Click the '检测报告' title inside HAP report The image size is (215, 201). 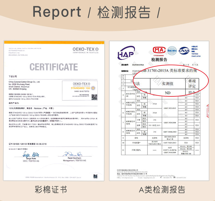click(159, 59)
